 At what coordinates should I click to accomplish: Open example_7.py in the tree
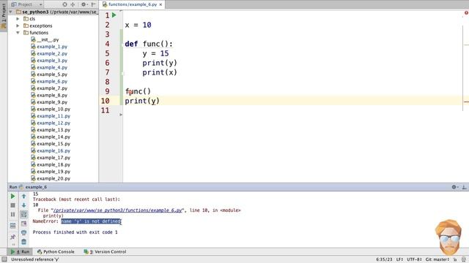pos(49,88)
